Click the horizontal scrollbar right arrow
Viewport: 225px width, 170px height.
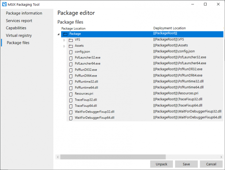[x=222, y=157]
